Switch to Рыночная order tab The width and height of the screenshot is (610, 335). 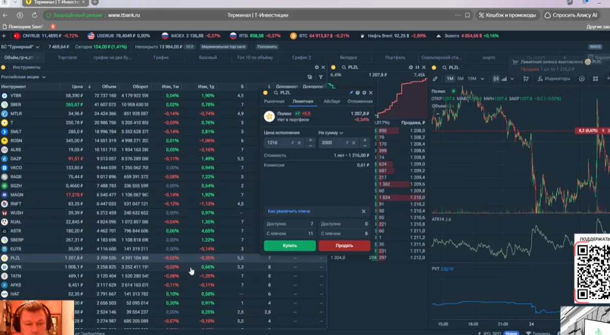[x=274, y=101]
